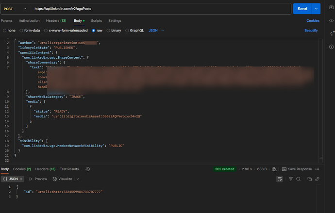
Task: Select the none body option
Action: click(9, 31)
